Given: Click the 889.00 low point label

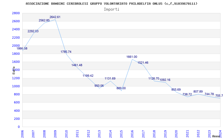Looking at the screenshot, I should coord(121,88).
